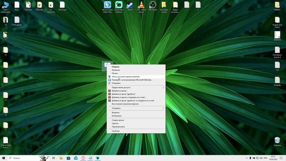286x161 pixels.
Task: Open 'Свойства' from the context menu
Action: [x=136, y=131]
